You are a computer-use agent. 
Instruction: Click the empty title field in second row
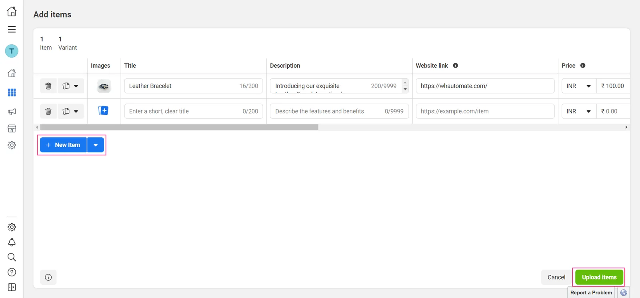194,111
